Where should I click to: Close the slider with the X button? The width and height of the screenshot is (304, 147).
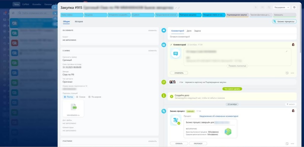click(x=55, y=7)
